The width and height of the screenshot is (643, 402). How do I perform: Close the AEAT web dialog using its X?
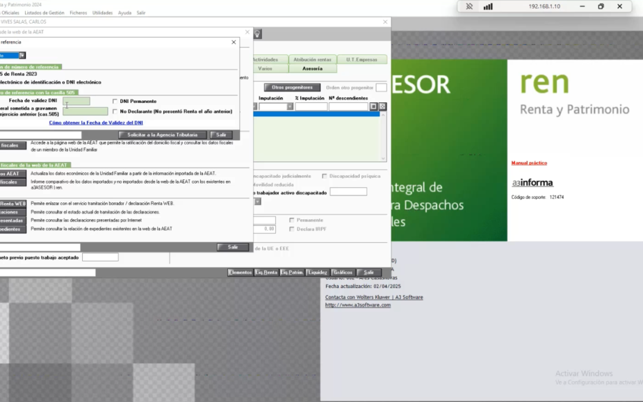tap(247, 32)
